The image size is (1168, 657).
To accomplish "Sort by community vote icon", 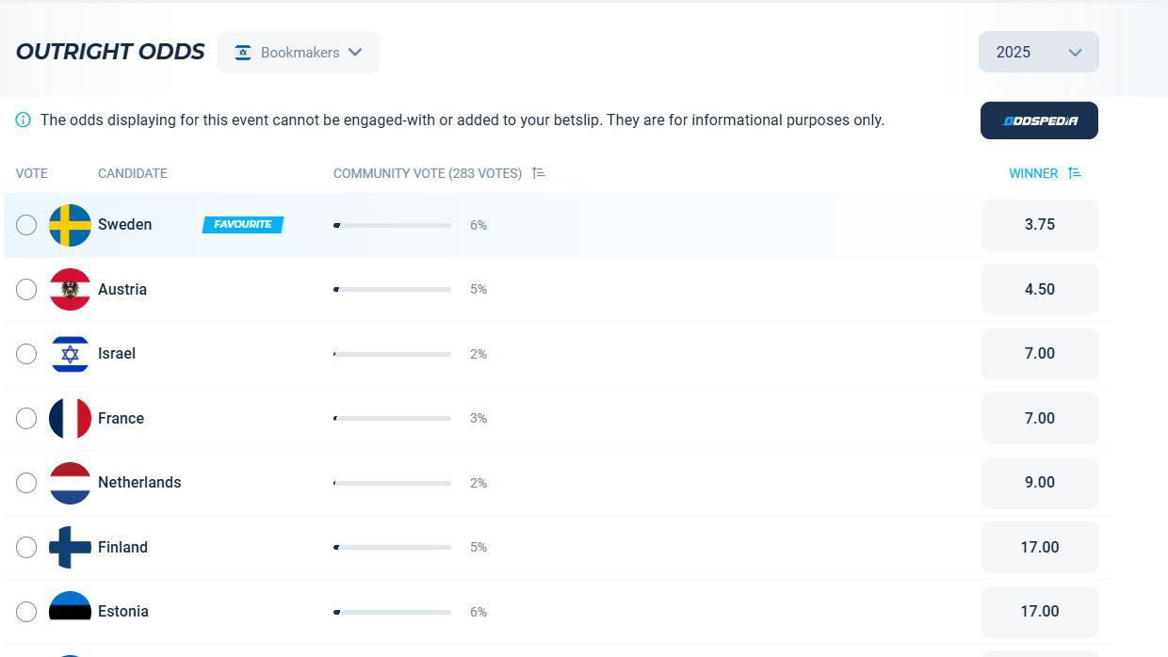I will [539, 173].
